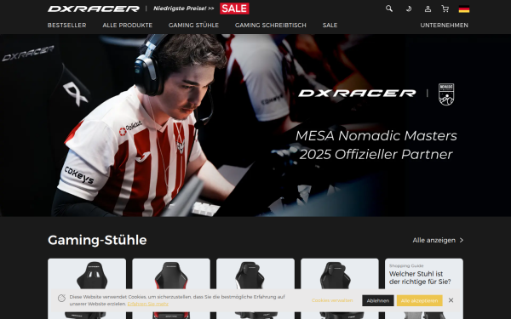The height and width of the screenshot is (319, 511).
Task: Open the search icon in header
Action: point(389,9)
